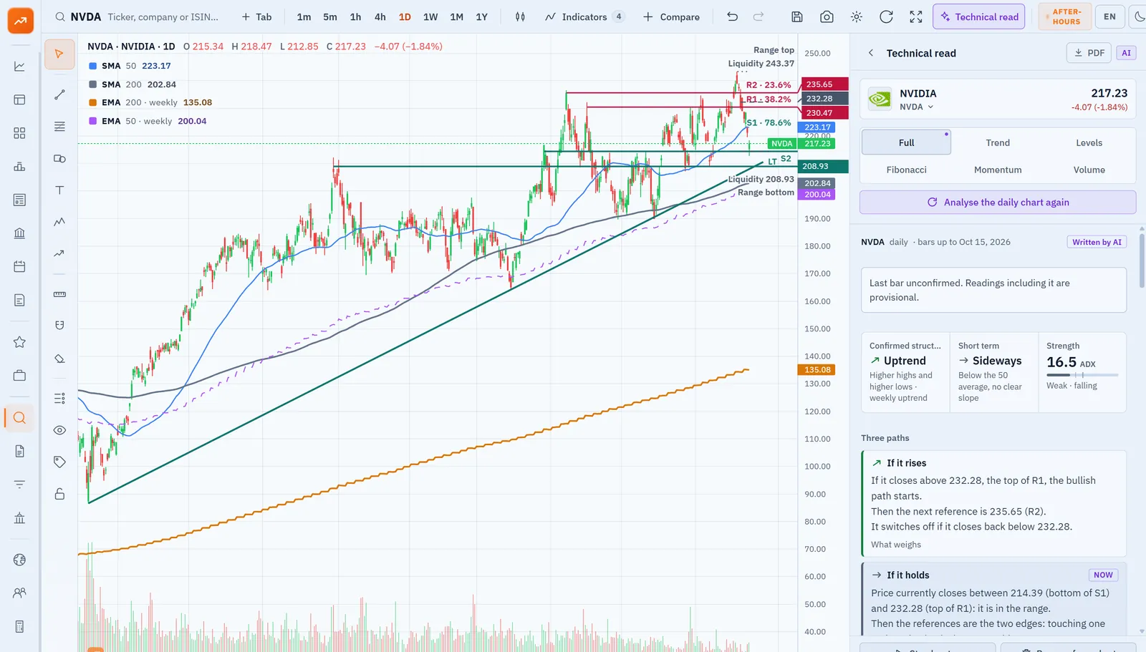Pick the trend line drawing tool
The width and height of the screenshot is (1146, 652).
coord(59,94)
